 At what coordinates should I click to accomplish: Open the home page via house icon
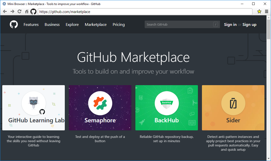pyautogui.click(x=27, y=12)
